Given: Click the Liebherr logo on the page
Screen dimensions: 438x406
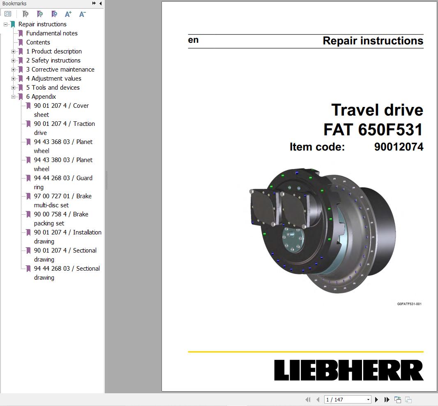Looking at the screenshot, I should click(348, 370).
